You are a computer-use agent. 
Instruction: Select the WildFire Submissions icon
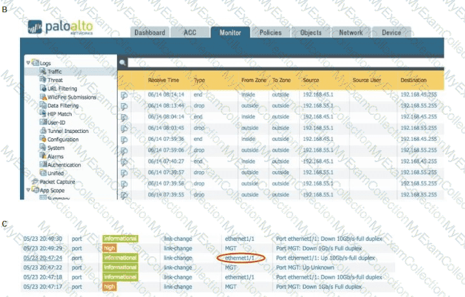(43, 97)
